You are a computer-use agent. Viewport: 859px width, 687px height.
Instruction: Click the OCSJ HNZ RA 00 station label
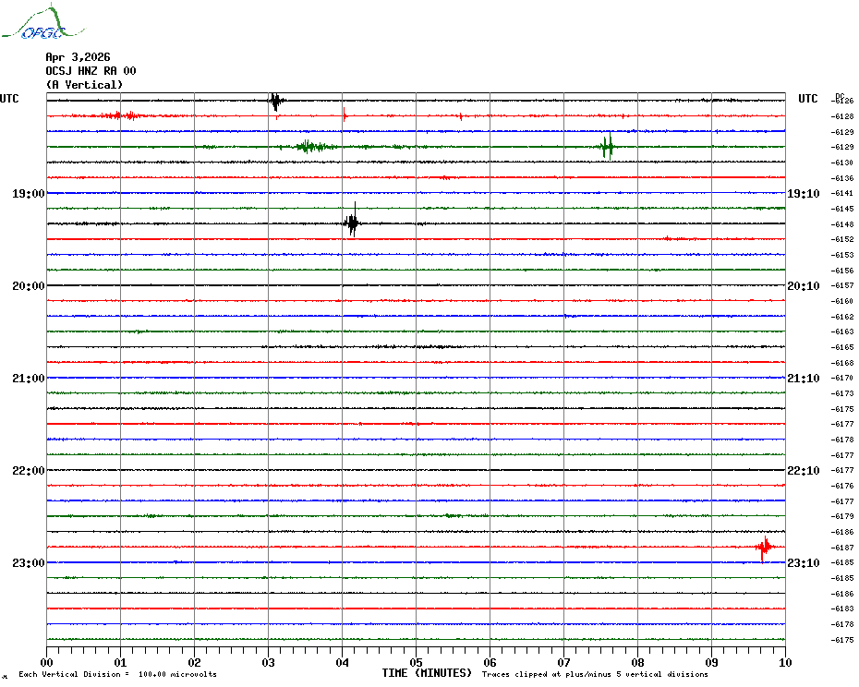tap(91, 71)
